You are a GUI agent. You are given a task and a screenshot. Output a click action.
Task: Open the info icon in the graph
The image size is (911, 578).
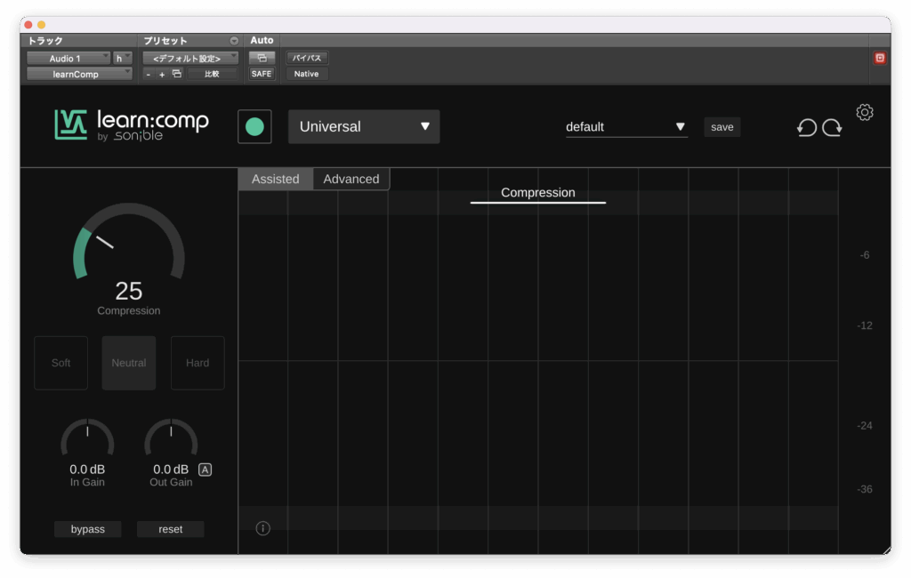(x=262, y=528)
